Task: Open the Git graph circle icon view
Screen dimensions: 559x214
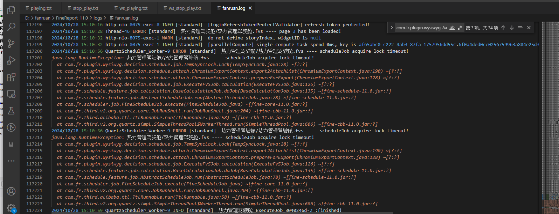Action: coord(11,127)
